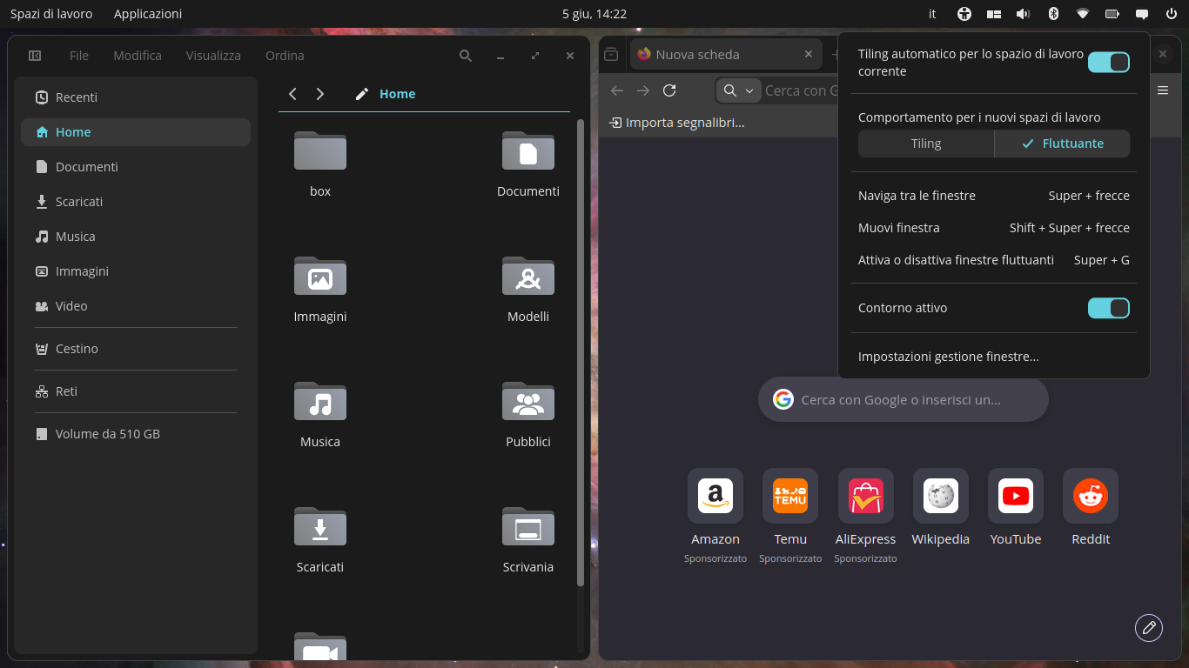Disable the Contorno attivo switch
1189x668 pixels.
(1109, 308)
